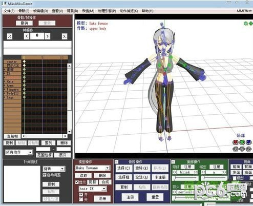Open the 表情(M) menu

[88, 11]
